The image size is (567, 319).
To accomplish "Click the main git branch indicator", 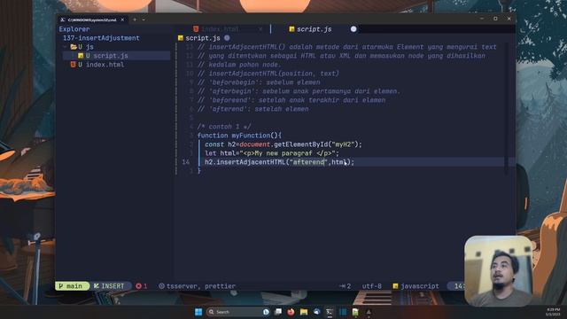I will coord(72,286).
